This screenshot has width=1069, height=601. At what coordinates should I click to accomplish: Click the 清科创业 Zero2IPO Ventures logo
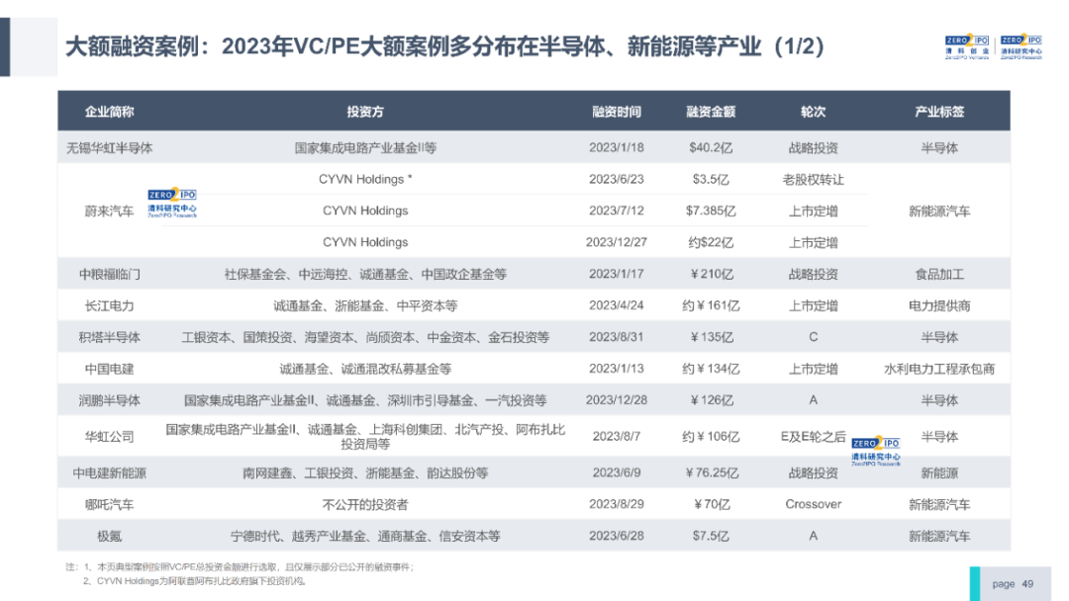tap(967, 47)
